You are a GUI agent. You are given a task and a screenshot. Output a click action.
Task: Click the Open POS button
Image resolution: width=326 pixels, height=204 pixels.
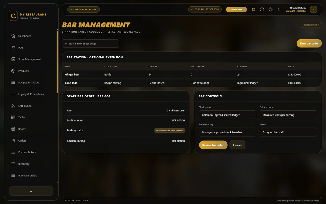(236, 9)
